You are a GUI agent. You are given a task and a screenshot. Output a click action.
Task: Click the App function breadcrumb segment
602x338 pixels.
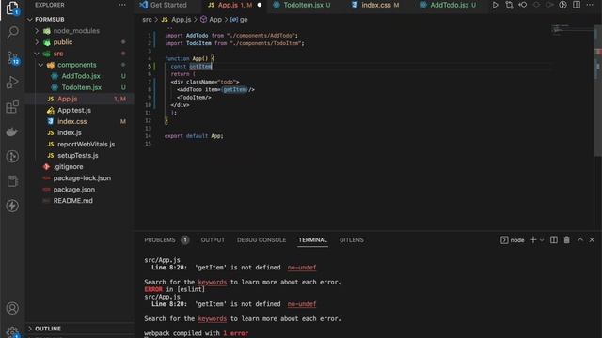[211, 19]
